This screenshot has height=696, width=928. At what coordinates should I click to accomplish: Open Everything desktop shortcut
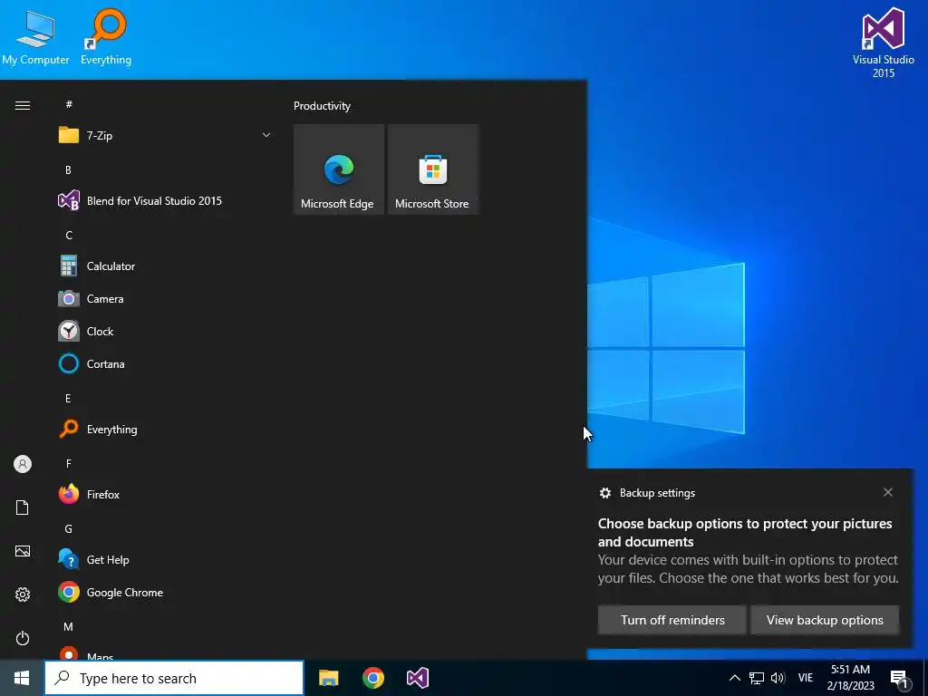coord(106,37)
